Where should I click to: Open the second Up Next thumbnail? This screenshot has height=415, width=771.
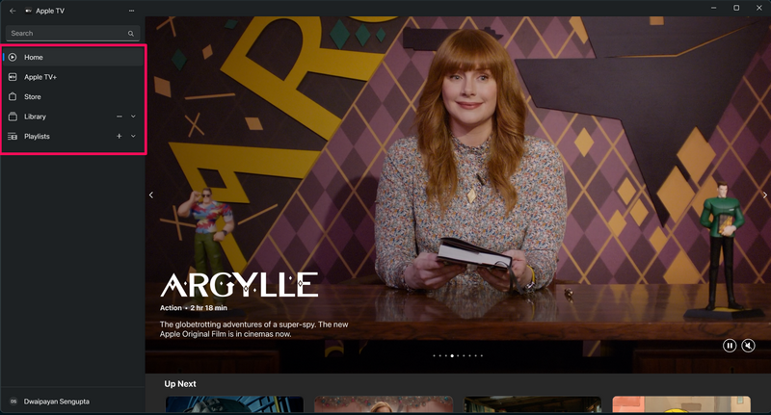pos(384,404)
